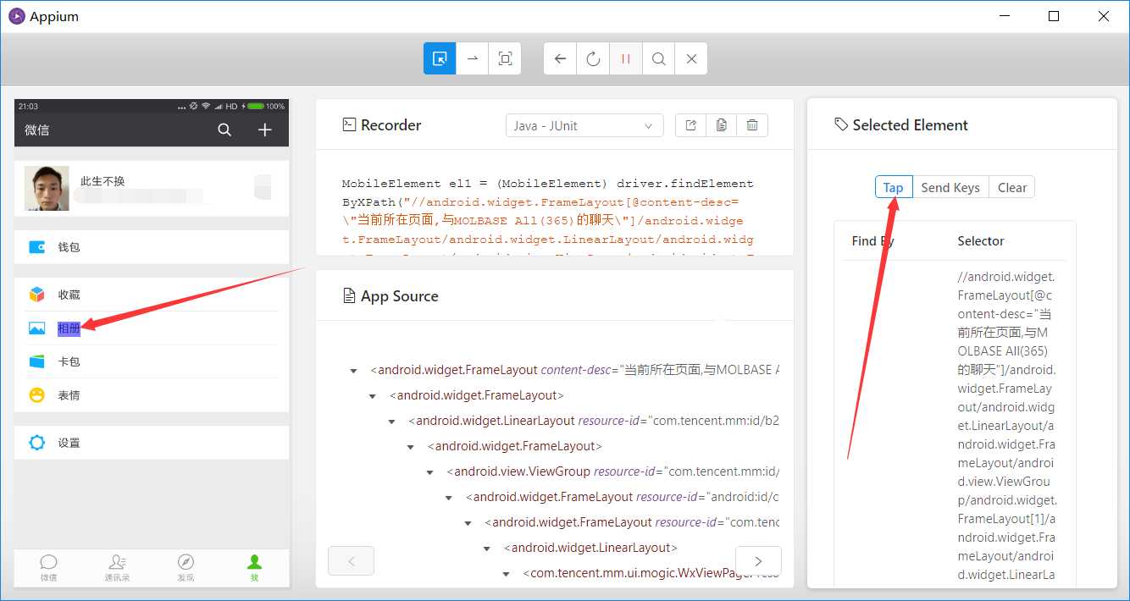The image size is (1130, 601).
Task: Select the android.view.ViewGroup tree row
Action: click(x=614, y=471)
